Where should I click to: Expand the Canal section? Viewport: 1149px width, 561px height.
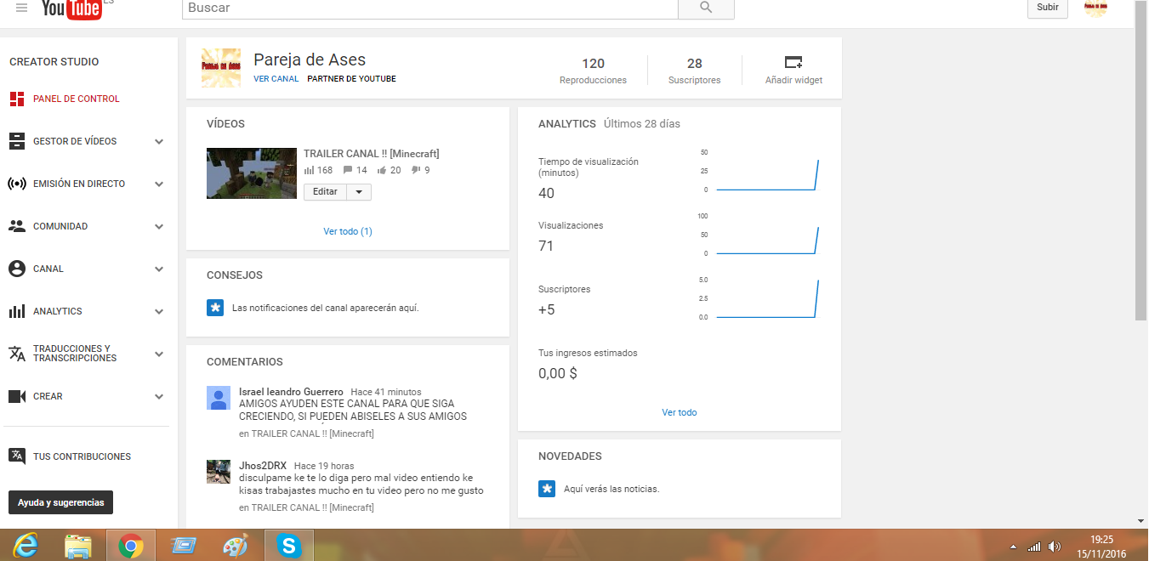[159, 269]
